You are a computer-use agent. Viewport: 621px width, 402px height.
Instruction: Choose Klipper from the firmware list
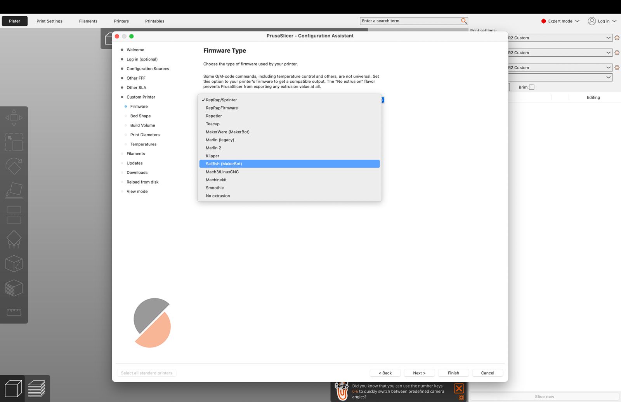(x=213, y=156)
